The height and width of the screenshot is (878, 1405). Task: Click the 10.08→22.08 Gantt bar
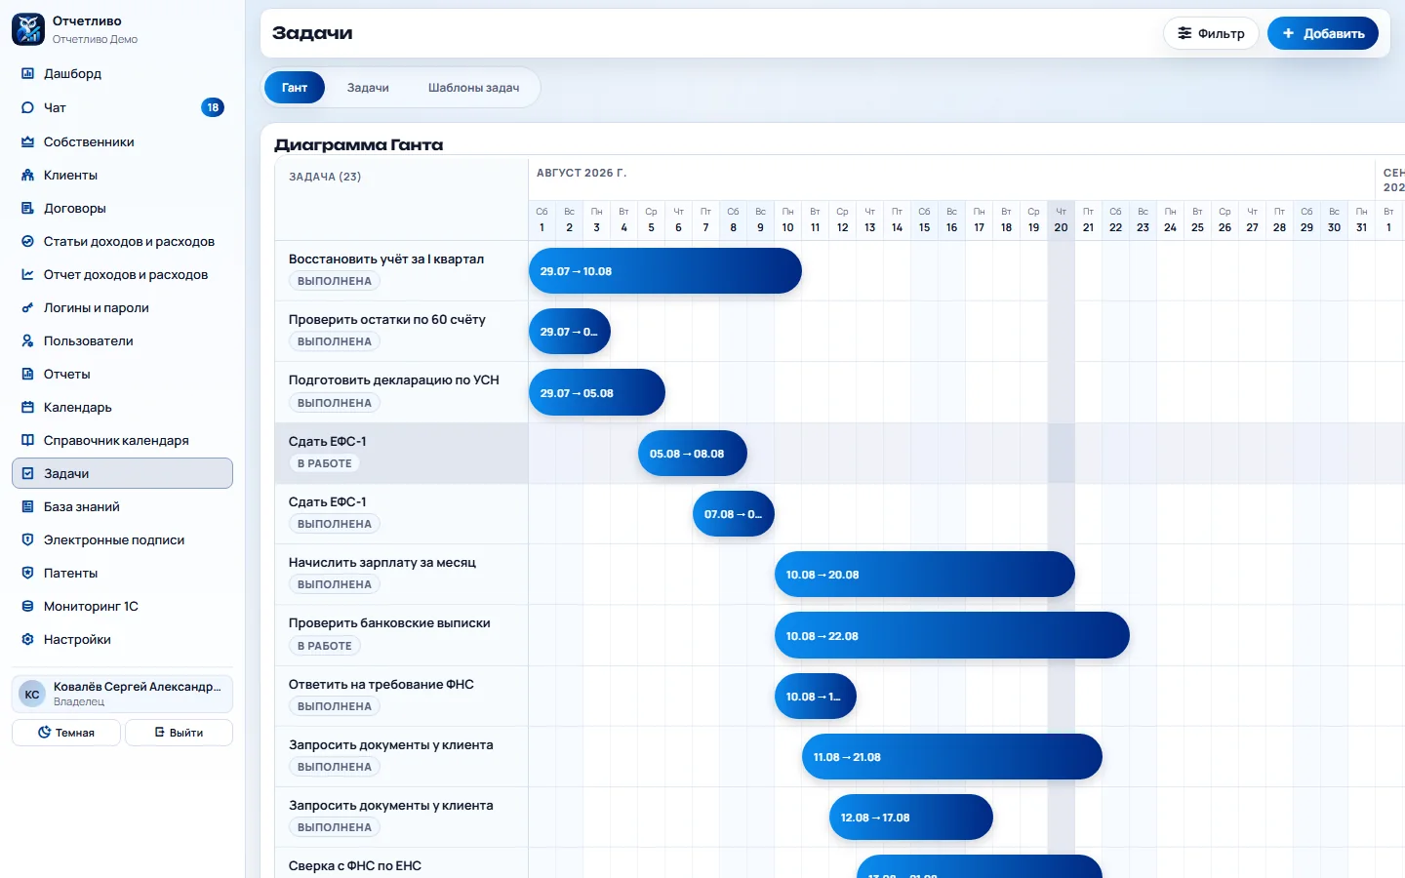[952, 635]
